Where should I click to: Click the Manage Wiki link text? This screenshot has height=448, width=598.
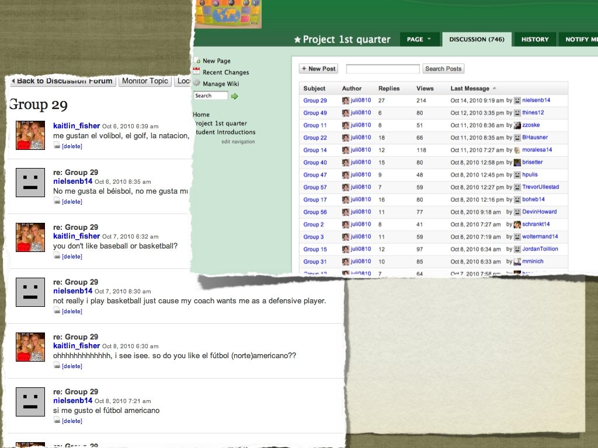(x=221, y=83)
